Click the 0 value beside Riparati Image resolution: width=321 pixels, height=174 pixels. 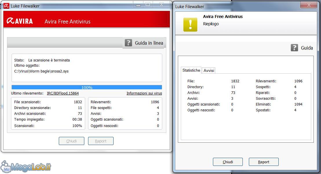295,93
